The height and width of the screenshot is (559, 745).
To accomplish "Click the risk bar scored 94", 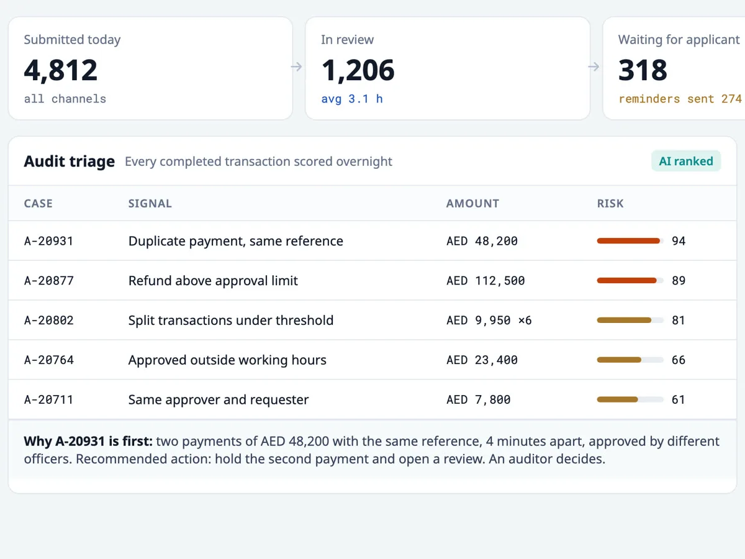I will coord(630,241).
